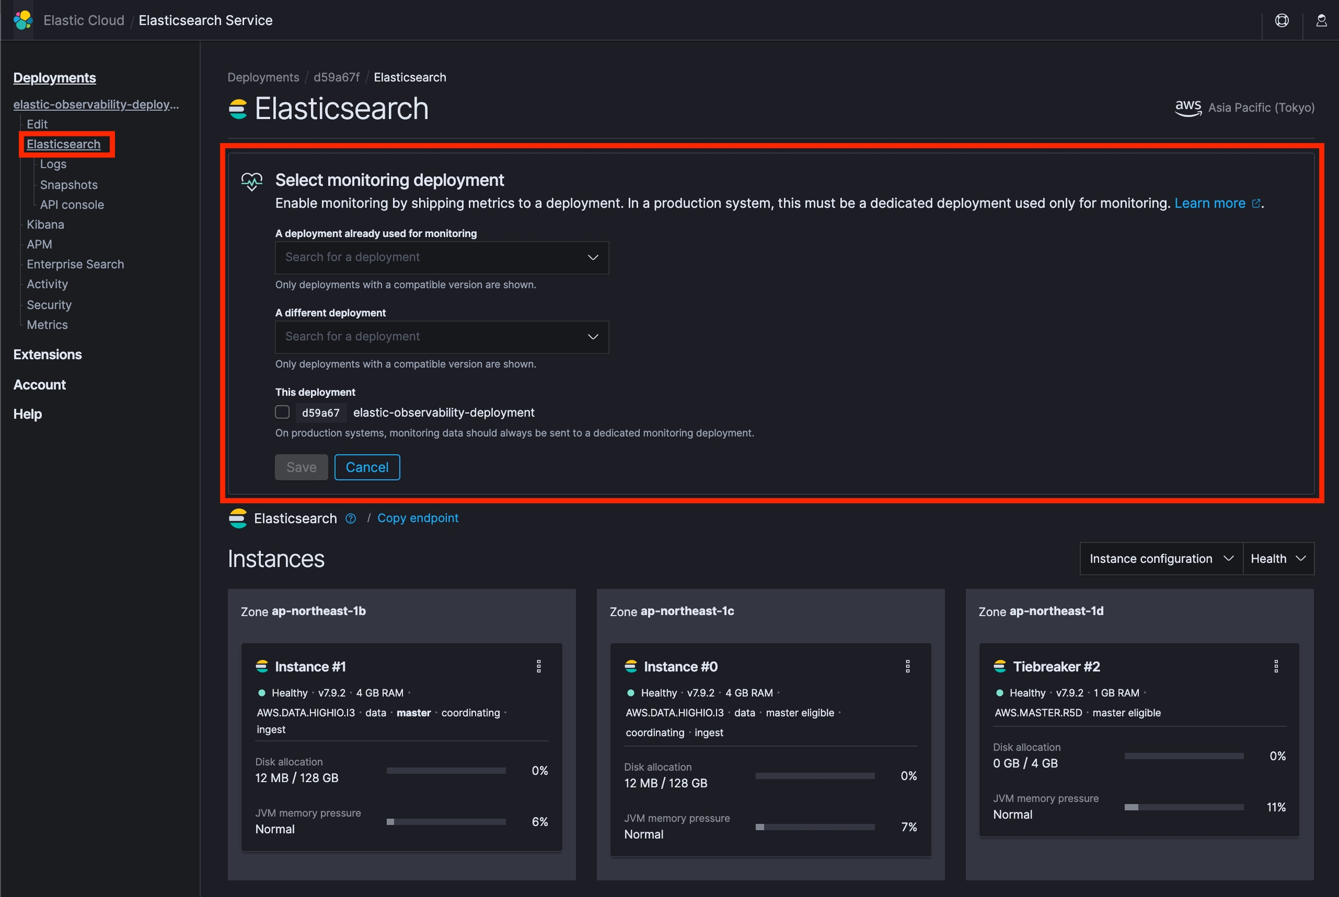Screen dimensions: 1339x897
Task: Open the help lifebuoy icon in header
Action: pyautogui.click(x=1281, y=20)
